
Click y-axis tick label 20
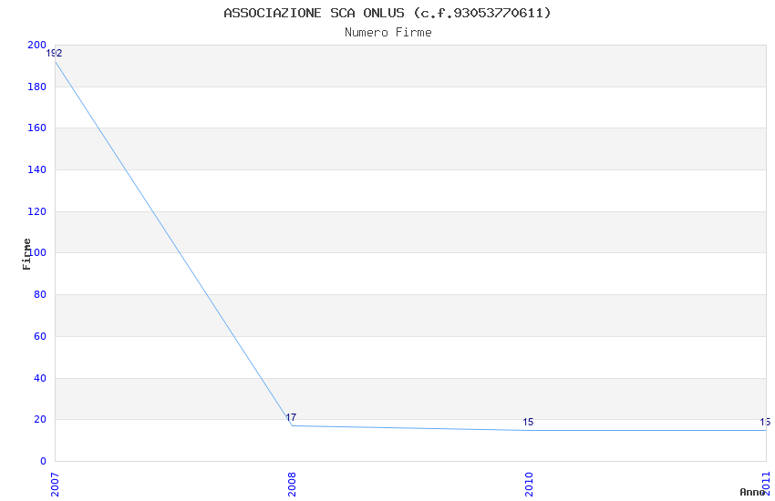coord(40,420)
